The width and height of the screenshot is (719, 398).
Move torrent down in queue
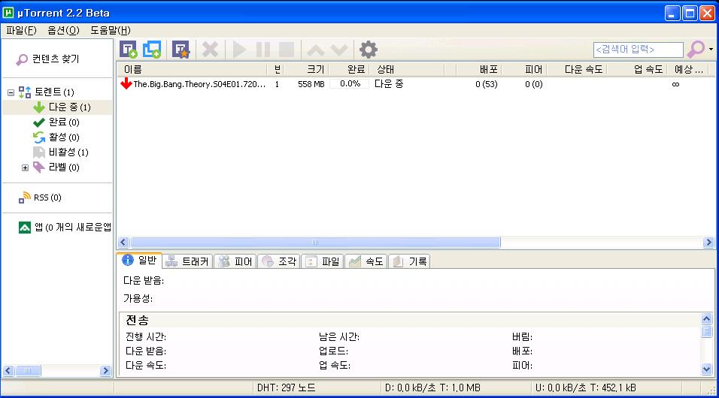point(339,50)
